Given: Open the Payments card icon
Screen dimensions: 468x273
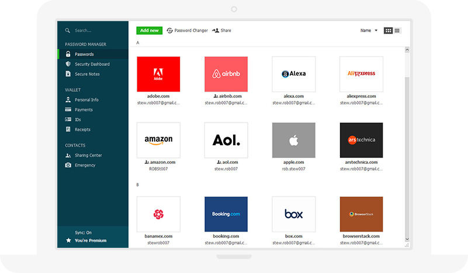Looking at the screenshot, I should point(68,110).
